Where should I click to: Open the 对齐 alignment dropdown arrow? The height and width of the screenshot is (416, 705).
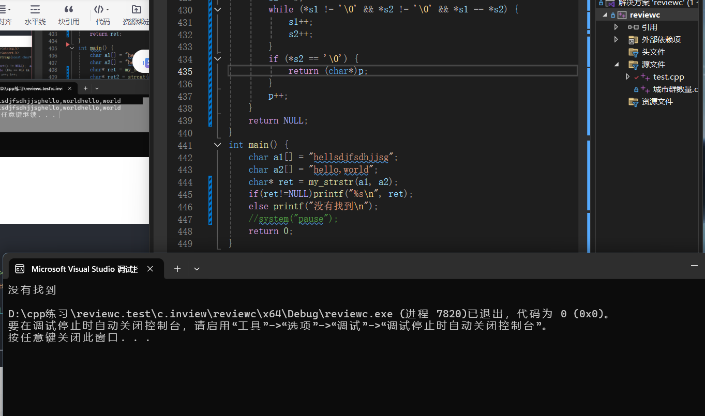[9, 9]
